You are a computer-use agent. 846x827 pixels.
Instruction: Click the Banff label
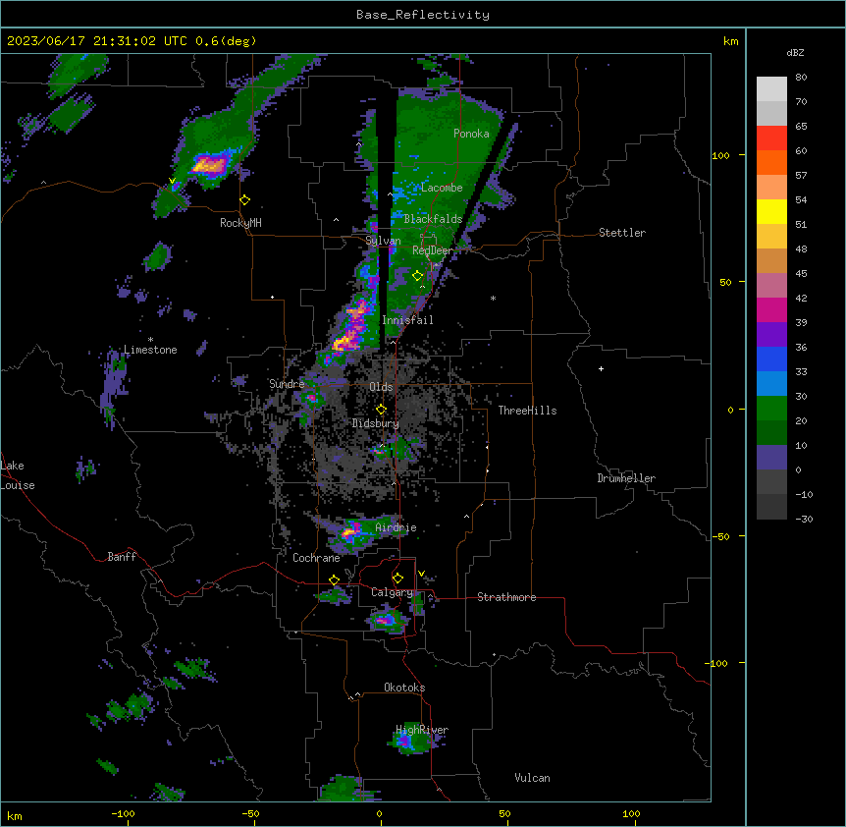tap(122, 557)
